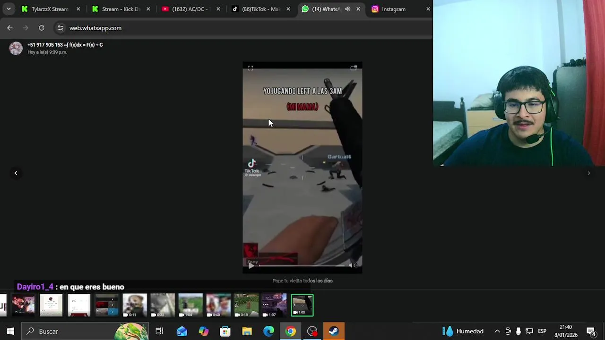Close the WhatsApp tab
Viewport: 605px width, 340px height.
358,9
